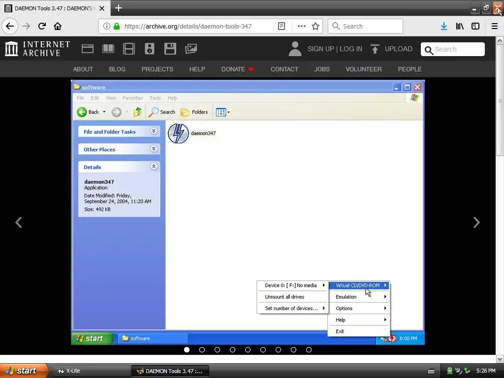
Task: Click the user avatar icon
Action: pos(295,49)
